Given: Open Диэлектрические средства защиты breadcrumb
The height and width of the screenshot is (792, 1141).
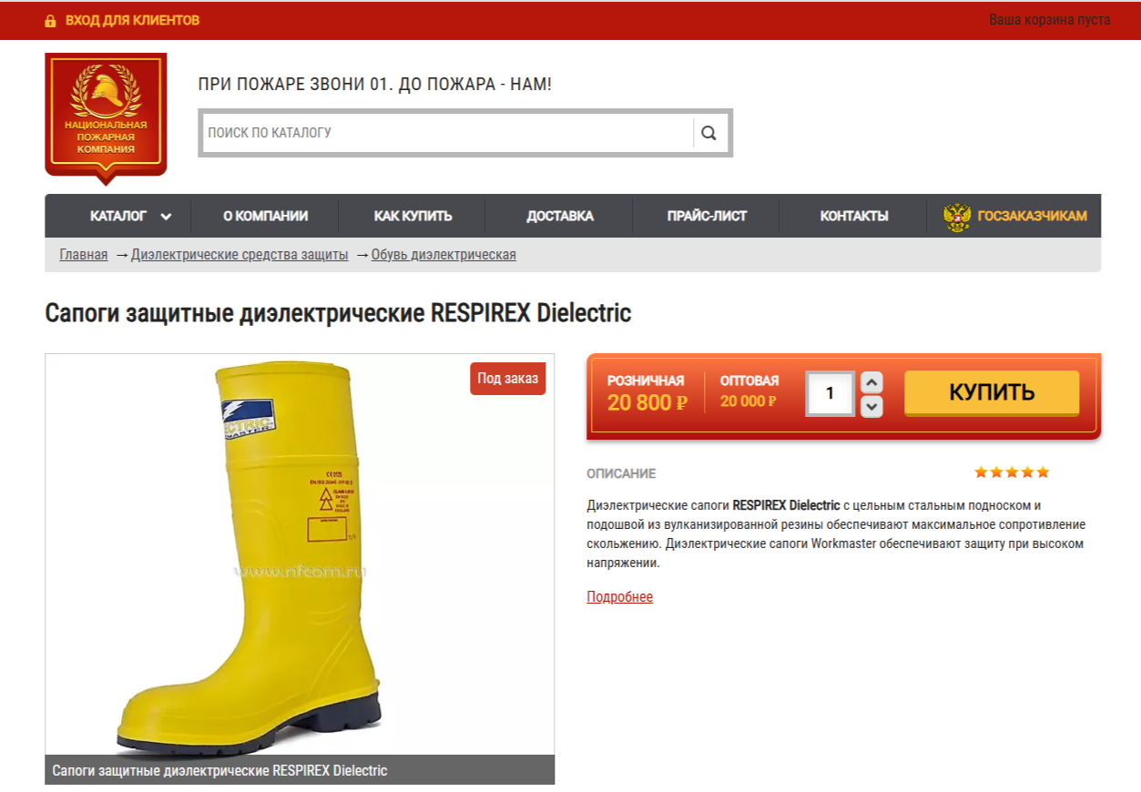Looking at the screenshot, I should (239, 255).
